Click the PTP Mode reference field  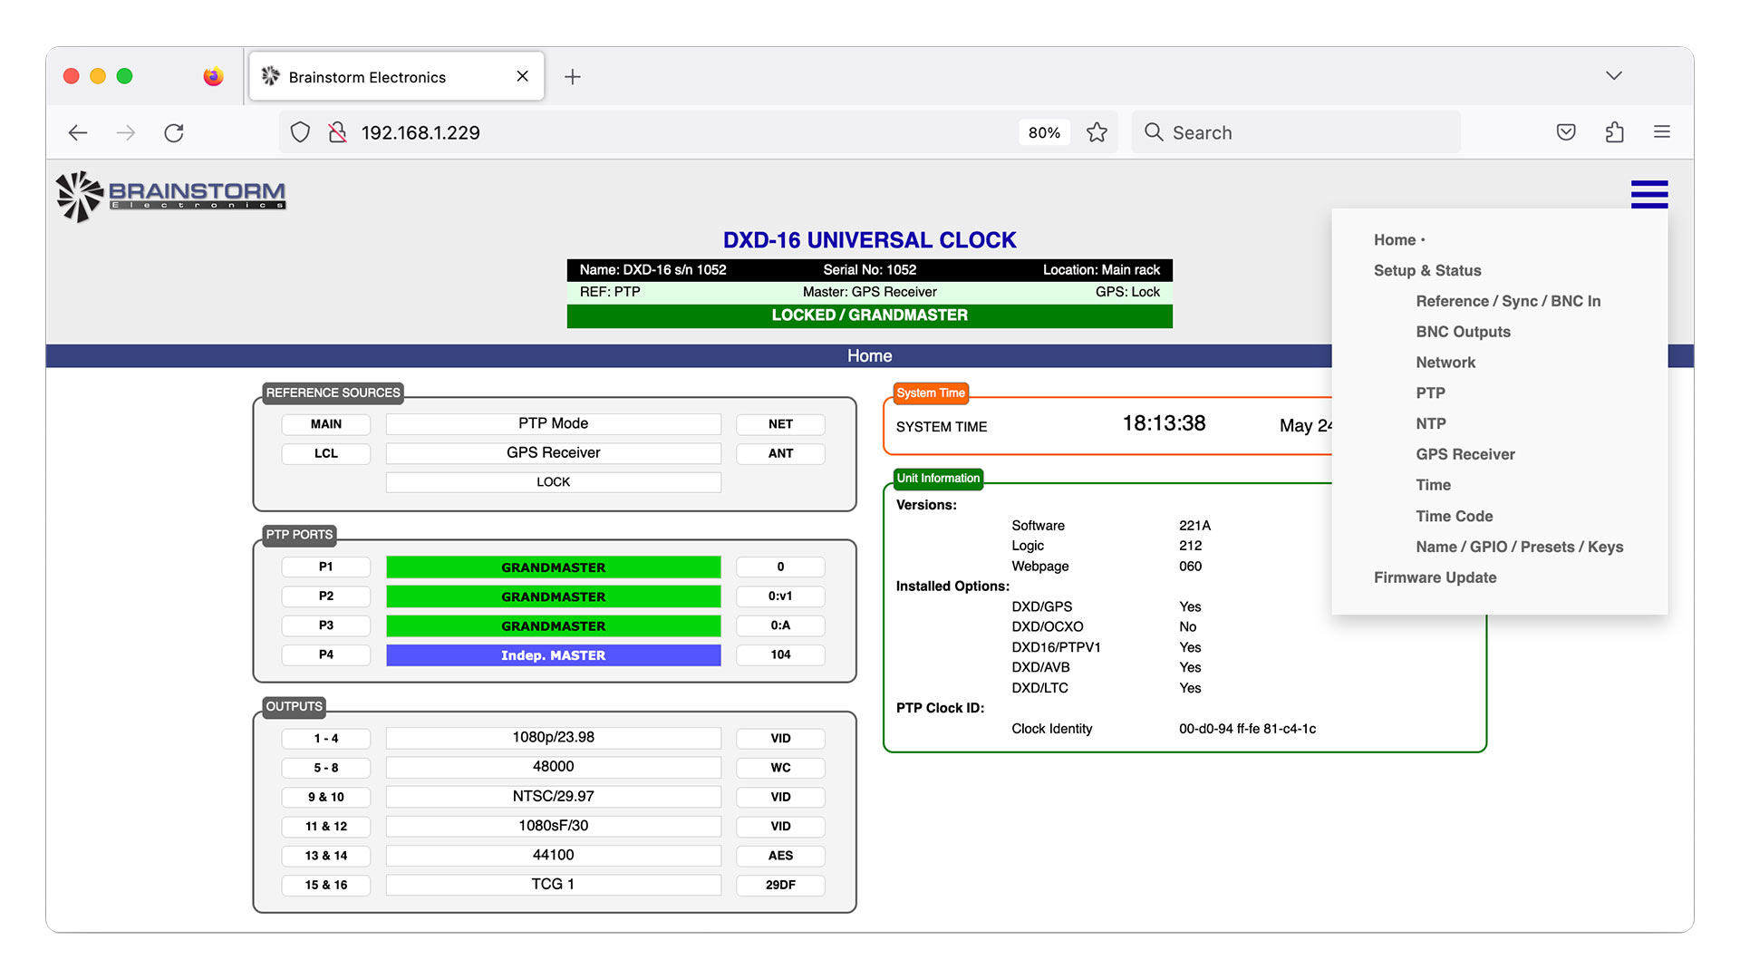(x=554, y=423)
